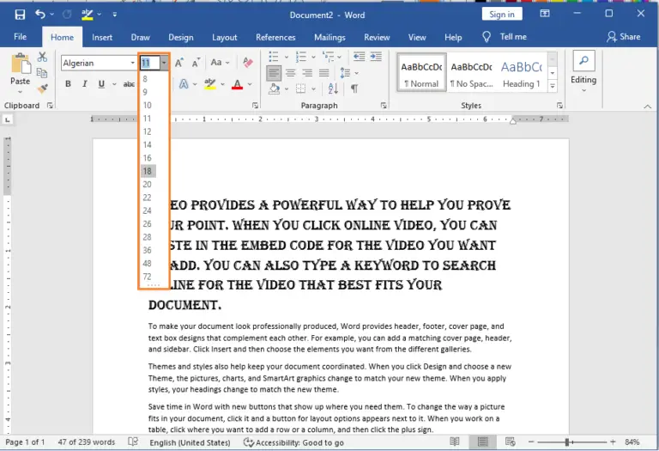Apply red font color

point(238,84)
